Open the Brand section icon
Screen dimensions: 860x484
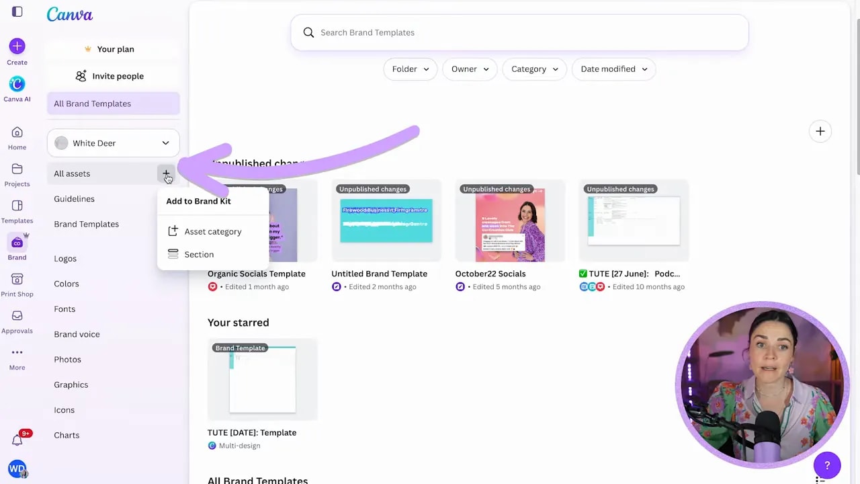pyautogui.click(x=17, y=242)
